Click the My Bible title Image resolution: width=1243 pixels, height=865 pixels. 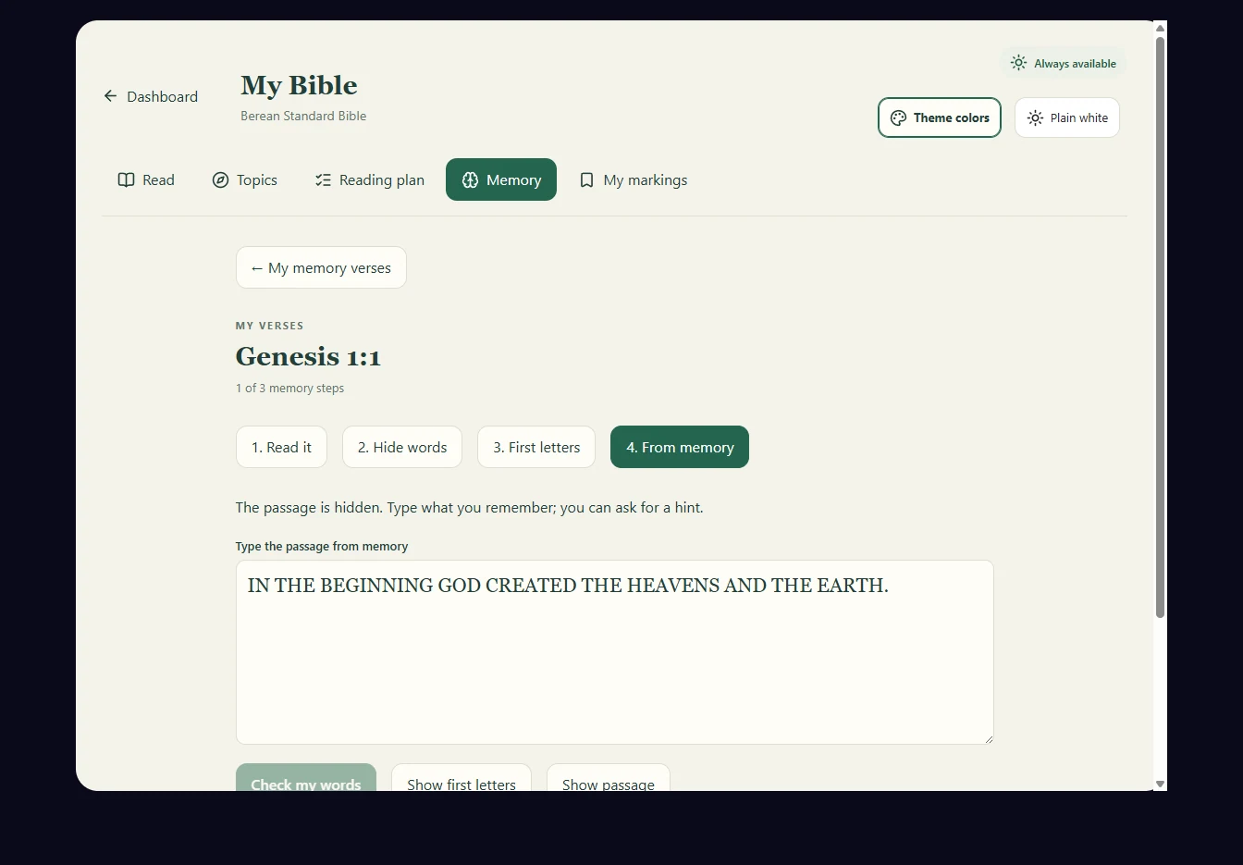(x=299, y=85)
